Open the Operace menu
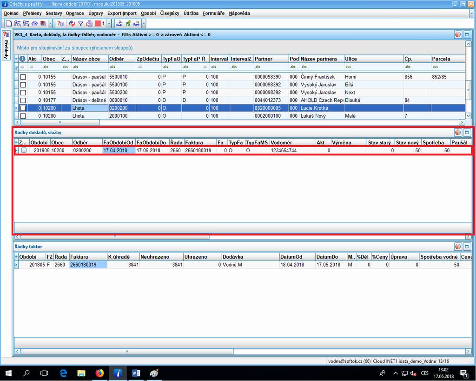The height and width of the screenshot is (381, 476). coord(75,13)
